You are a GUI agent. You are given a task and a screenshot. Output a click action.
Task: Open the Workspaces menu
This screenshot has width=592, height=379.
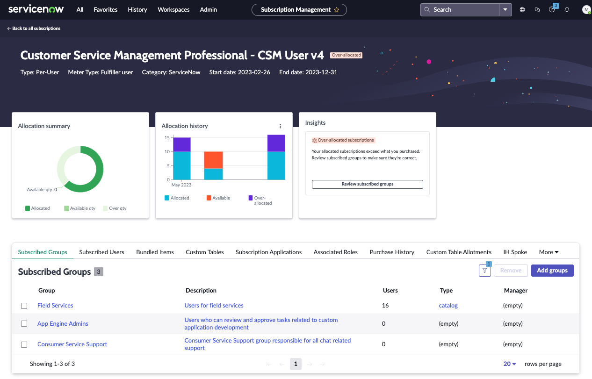click(x=173, y=9)
